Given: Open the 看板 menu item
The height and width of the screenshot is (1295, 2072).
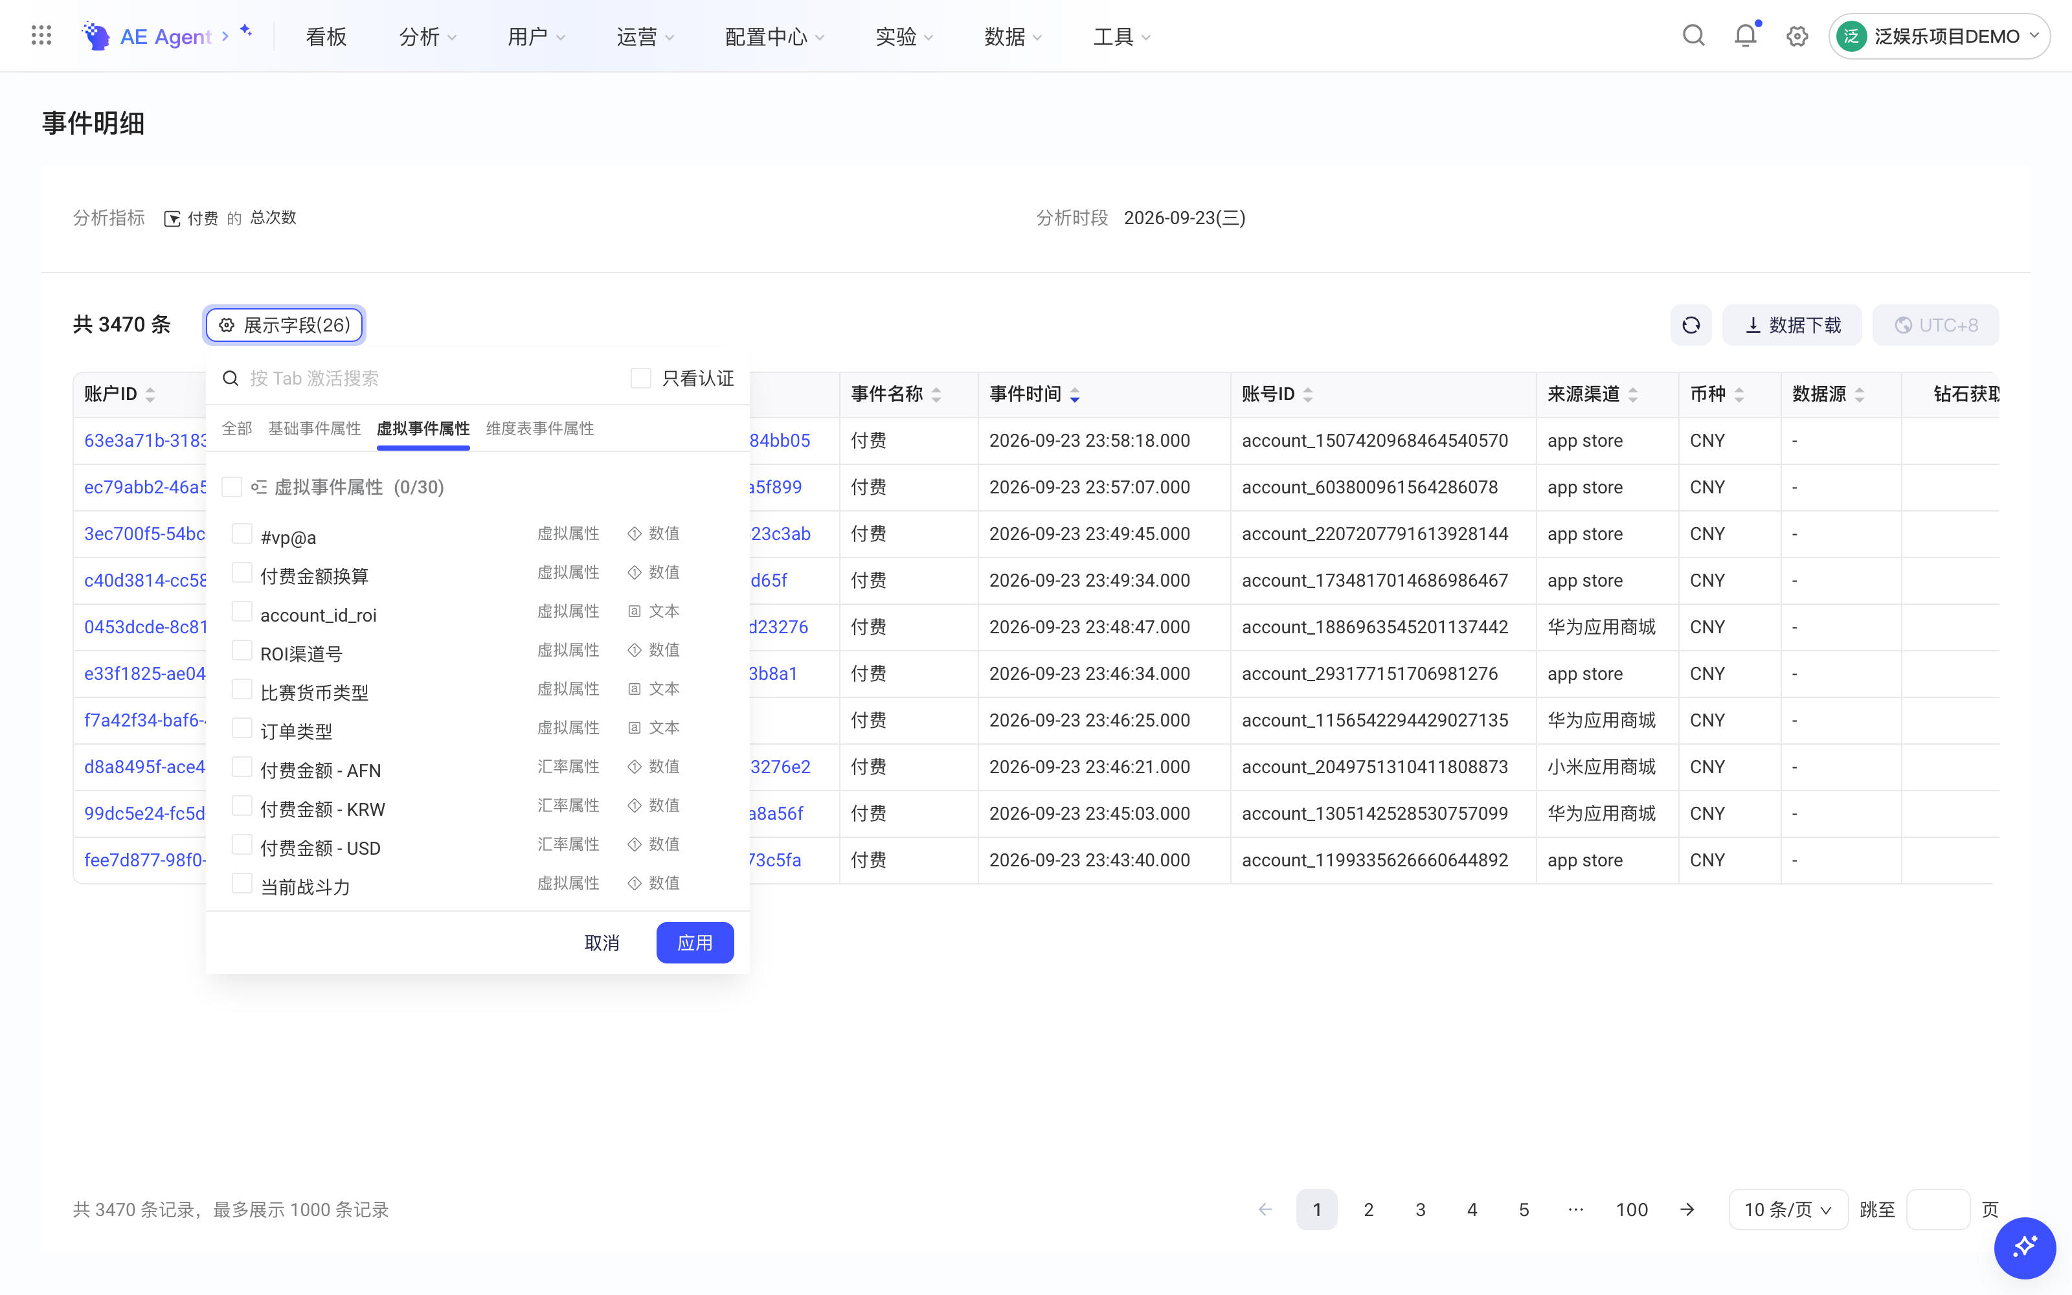Looking at the screenshot, I should [x=326, y=36].
